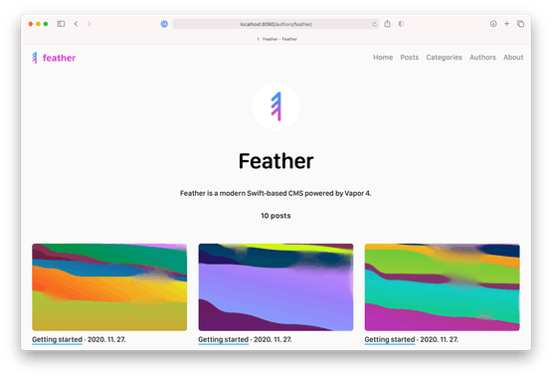Open the Categories menu item
Image resolution: width=552 pixels, height=378 pixels.
click(444, 58)
